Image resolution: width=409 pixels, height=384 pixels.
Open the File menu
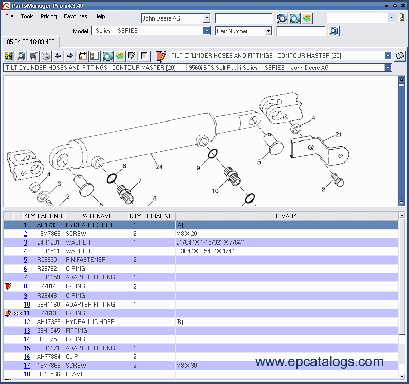9,16
